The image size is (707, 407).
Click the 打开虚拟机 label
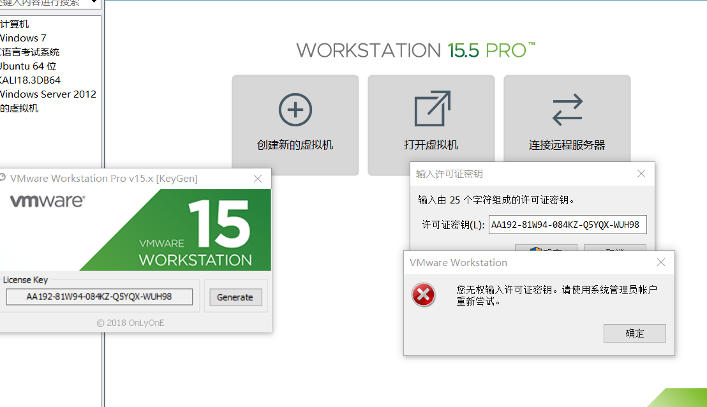(431, 145)
